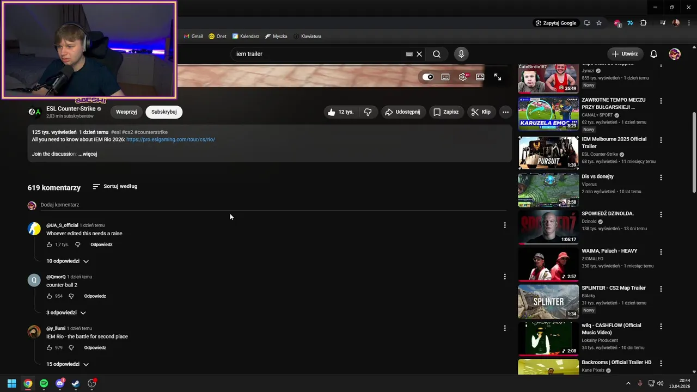Open the Myszka bookmark
The width and height of the screenshot is (697, 392).
tap(276, 36)
